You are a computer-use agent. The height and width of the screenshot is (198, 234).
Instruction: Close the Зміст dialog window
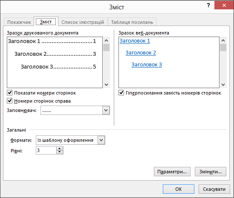224,6
